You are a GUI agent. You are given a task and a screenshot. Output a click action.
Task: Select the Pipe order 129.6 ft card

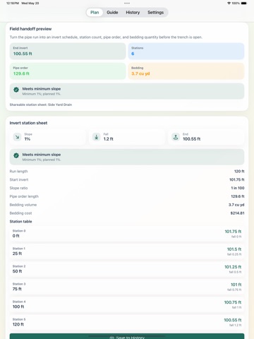click(68, 71)
